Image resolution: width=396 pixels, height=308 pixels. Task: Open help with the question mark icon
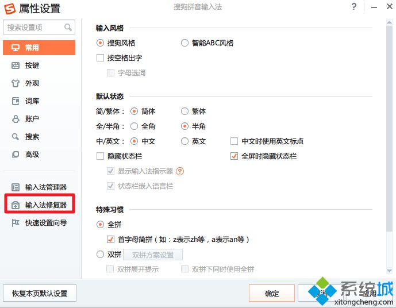pos(354,6)
